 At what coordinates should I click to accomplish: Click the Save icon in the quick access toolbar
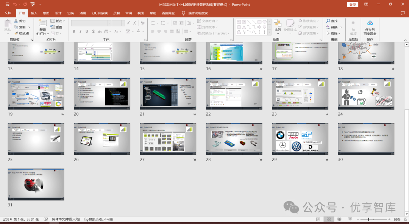click(x=7, y=5)
